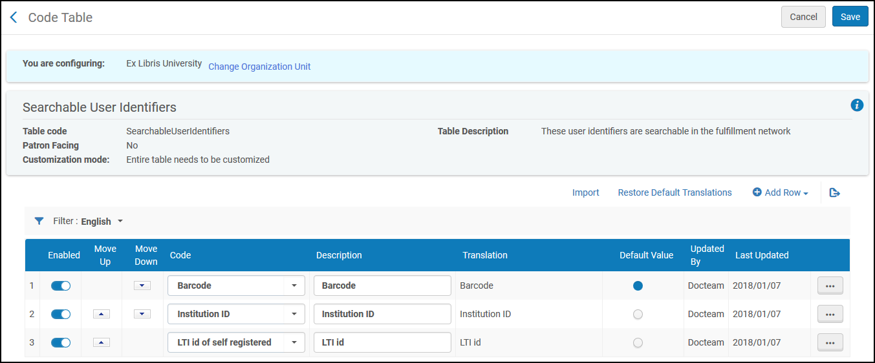This screenshot has width=875, height=363.
Task: Move the Institution ID row up
Action: 102,314
